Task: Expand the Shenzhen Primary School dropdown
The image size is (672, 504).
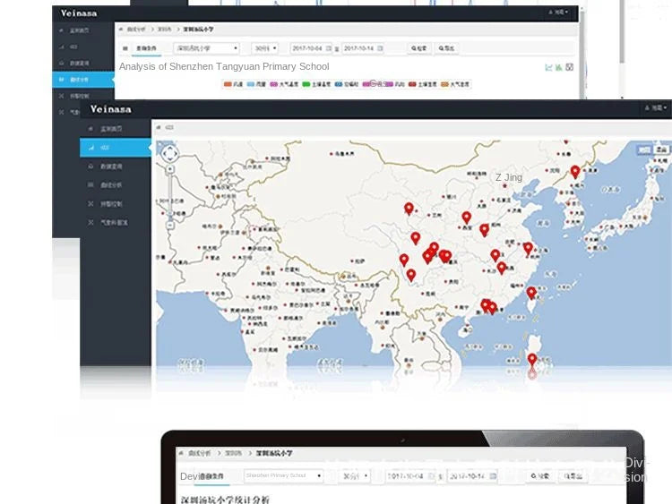Action: coord(283,475)
